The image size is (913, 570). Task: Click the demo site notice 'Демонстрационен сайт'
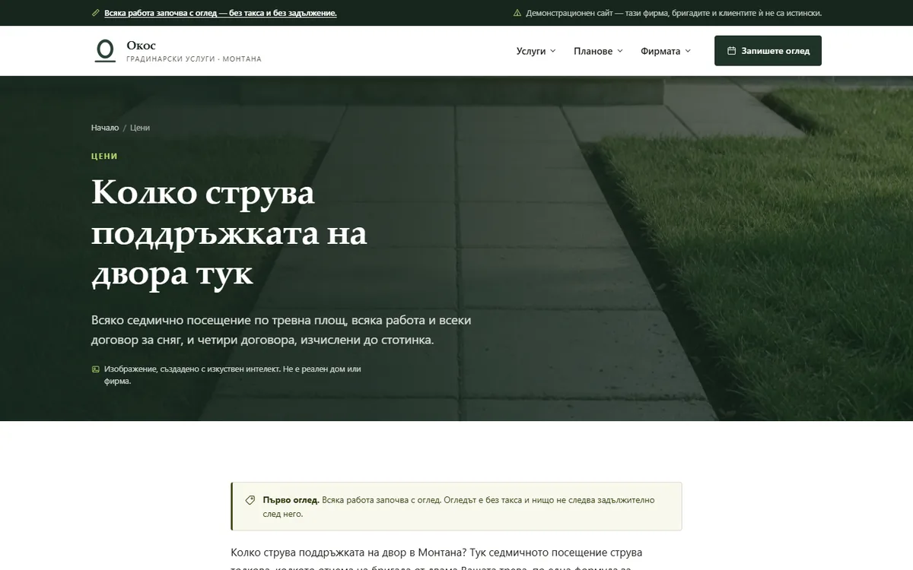tap(674, 13)
